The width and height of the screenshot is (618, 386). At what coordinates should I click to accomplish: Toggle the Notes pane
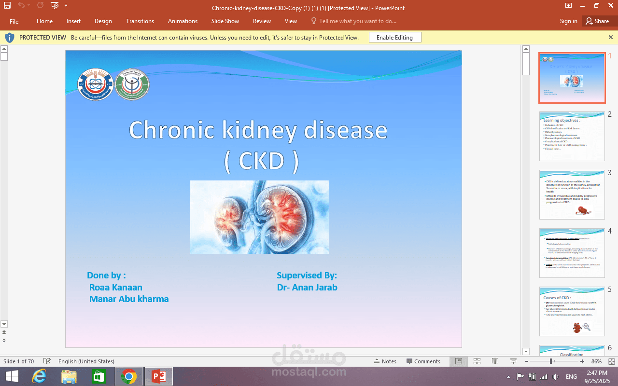(385, 361)
